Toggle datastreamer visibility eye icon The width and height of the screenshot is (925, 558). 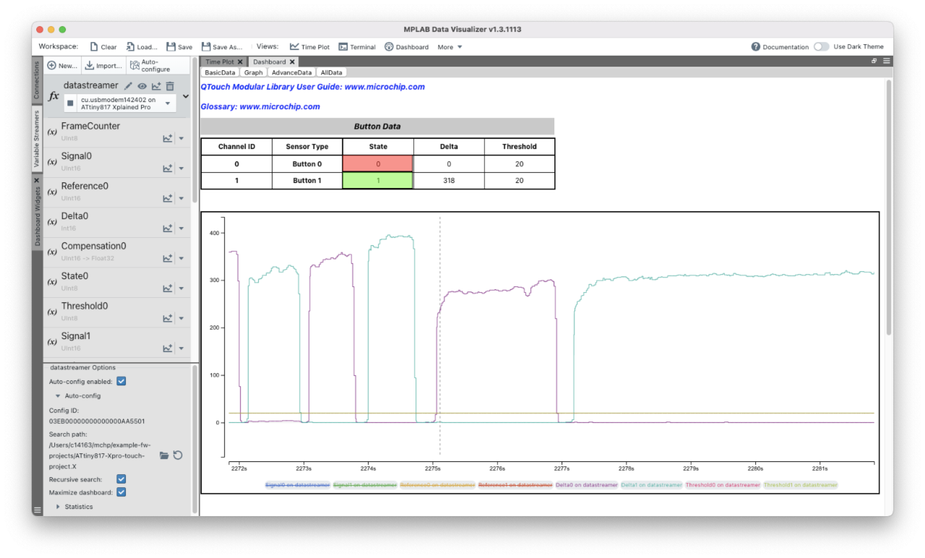[142, 86]
